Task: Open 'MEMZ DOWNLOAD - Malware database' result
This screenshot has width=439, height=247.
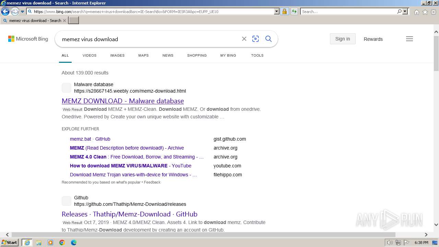Action: [x=123, y=101]
